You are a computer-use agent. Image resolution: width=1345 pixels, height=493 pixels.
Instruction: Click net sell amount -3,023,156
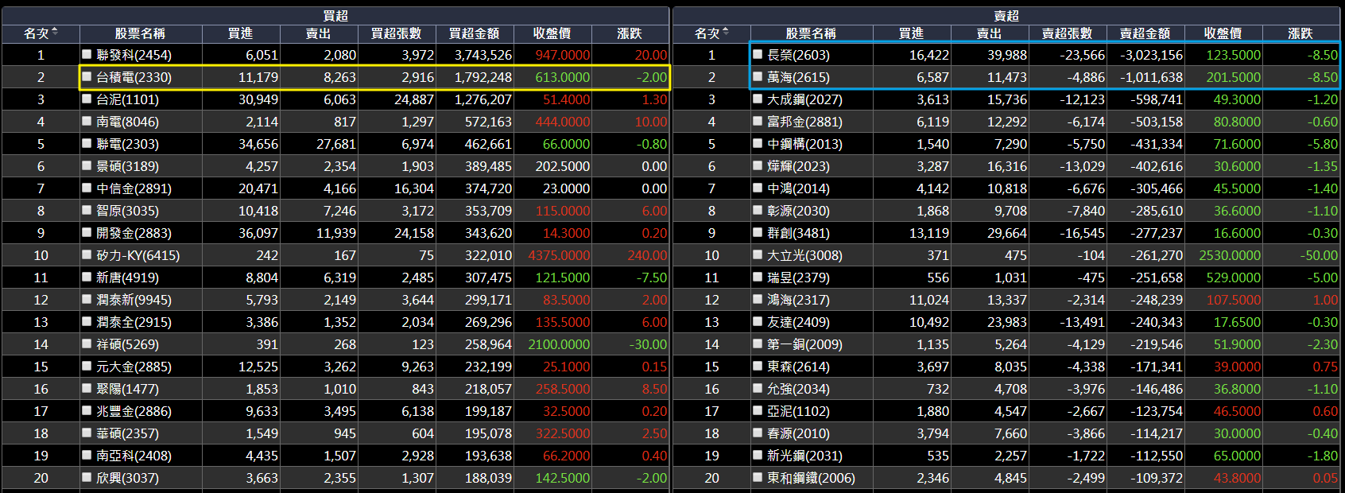click(x=1151, y=55)
